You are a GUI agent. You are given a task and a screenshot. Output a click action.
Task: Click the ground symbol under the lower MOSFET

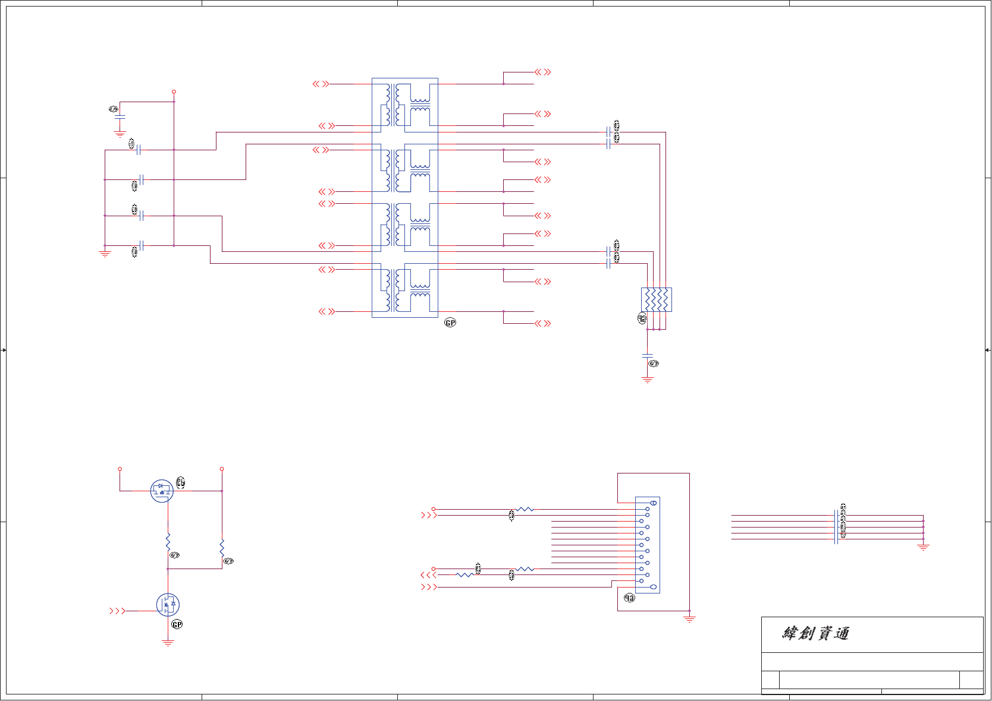click(168, 643)
